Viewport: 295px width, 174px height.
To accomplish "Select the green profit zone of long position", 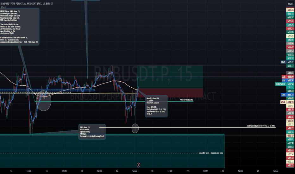I will coord(170,77).
